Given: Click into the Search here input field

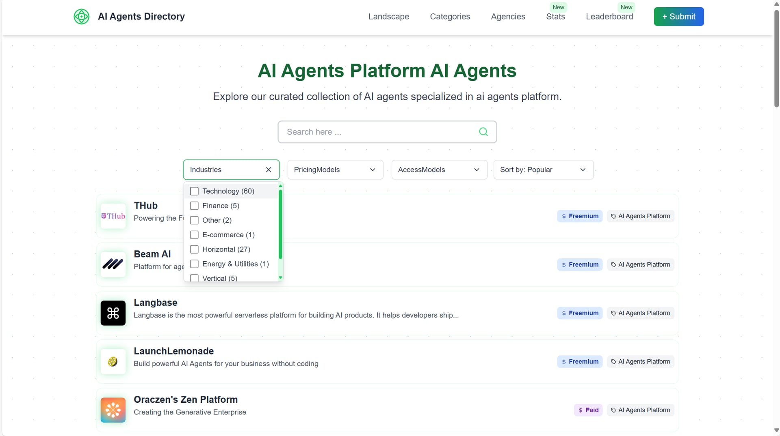Looking at the screenshot, I should point(387,132).
